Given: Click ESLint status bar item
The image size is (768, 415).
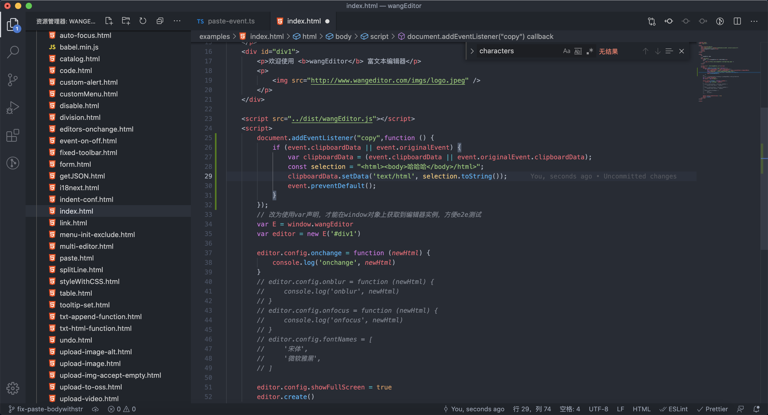Looking at the screenshot, I should pyautogui.click(x=674, y=409).
